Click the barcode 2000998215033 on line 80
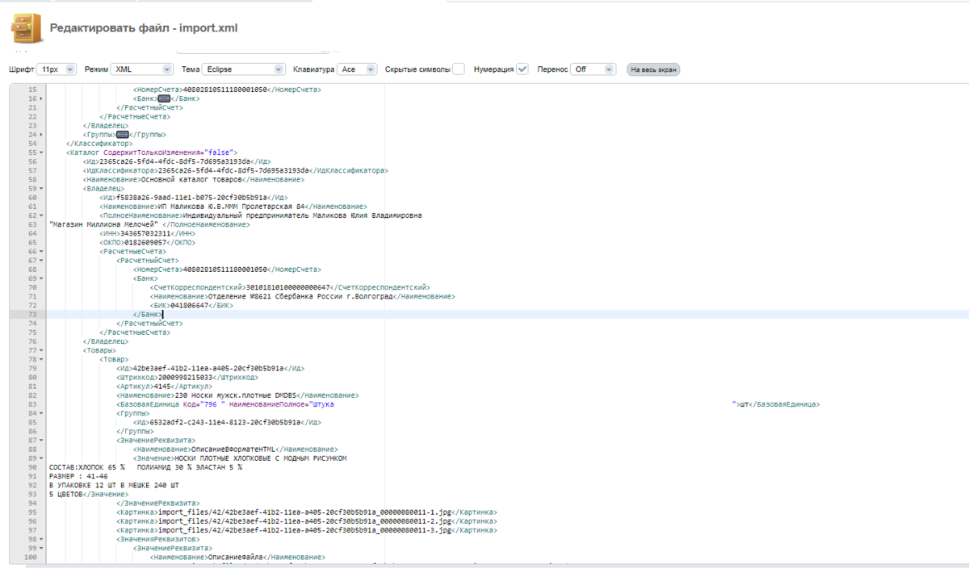Image resolution: width=969 pixels, height=581 pixels. pos(187,377)
